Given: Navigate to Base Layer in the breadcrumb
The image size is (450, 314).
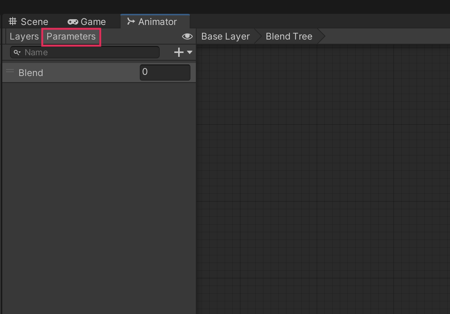Looking at the screenshot, I should pyautogui.click(x=225, y=36).
